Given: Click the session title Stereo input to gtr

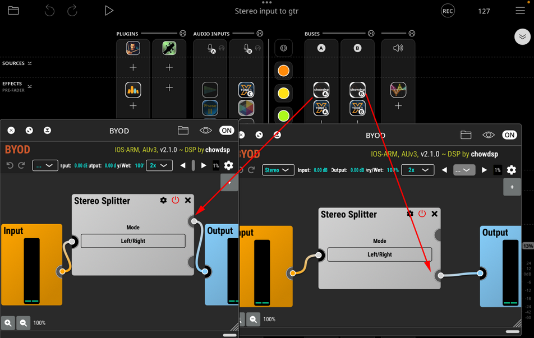Looking at the screenshot, I should coord(266,11).
